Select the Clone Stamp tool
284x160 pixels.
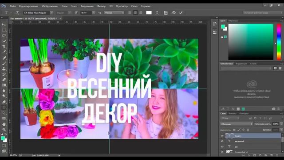(4, 69)
